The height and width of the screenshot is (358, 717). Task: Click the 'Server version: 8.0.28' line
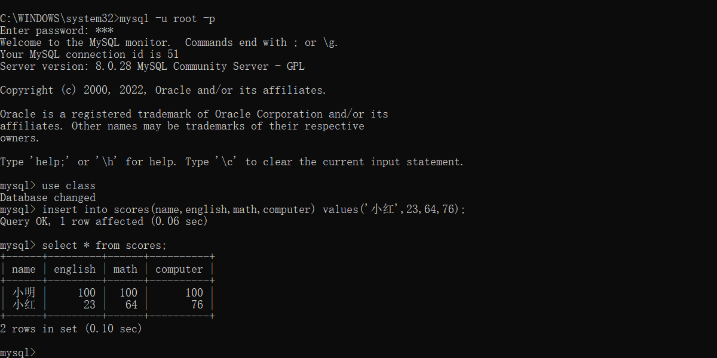point(152,66)
